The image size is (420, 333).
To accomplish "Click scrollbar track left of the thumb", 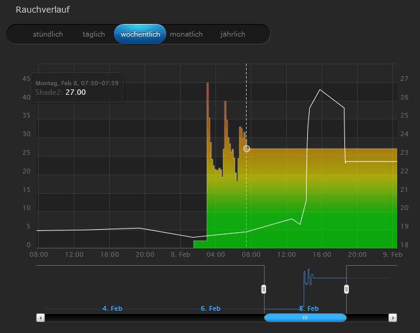I will pyautogui.click(x=150, y=317).
